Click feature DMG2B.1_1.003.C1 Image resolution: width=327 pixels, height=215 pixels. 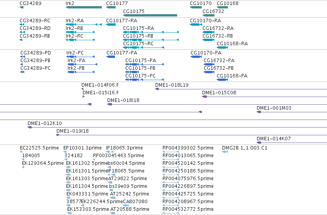(245, 148)
